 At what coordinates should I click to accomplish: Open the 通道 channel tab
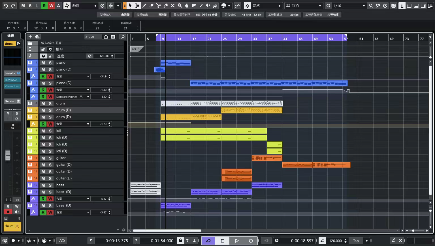(11, 36)
